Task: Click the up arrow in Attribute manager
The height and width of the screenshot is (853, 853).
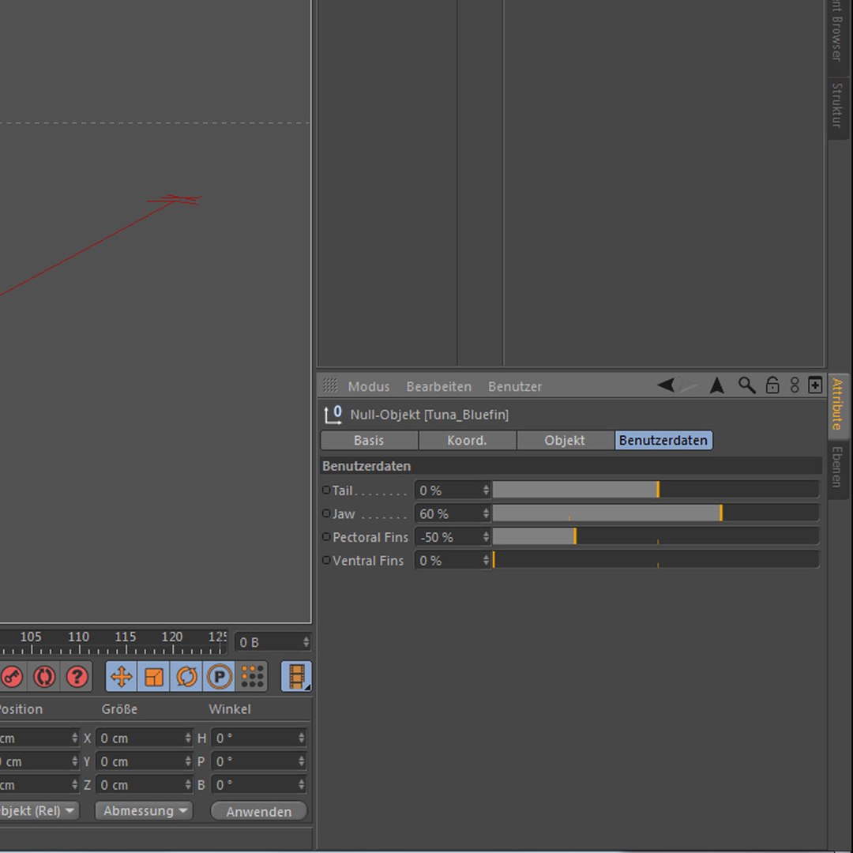Action: [717, 385]
